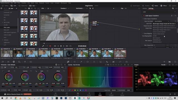Delete the Color Space Transform effect
This screenshot has width=178, height=100.
click(172, 16)
